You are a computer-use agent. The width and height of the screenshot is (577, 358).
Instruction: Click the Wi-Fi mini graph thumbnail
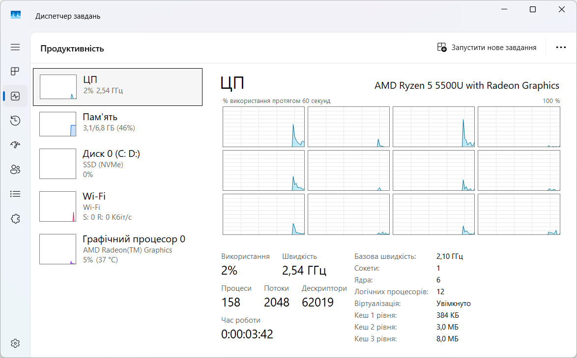click(x=58, y=206)
